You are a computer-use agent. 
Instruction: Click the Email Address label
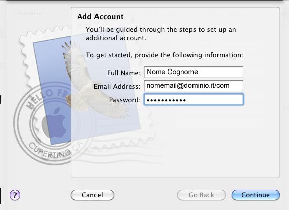(117, 86)
